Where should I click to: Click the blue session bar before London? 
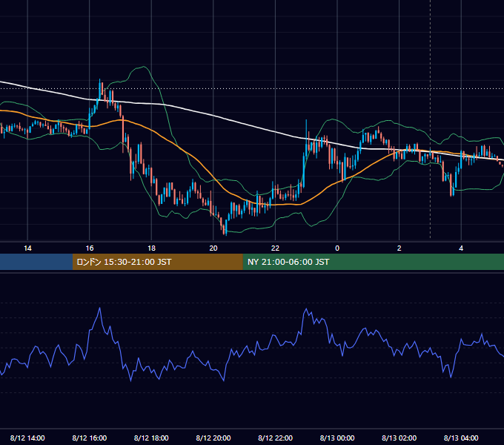click(x=36, y=262)
